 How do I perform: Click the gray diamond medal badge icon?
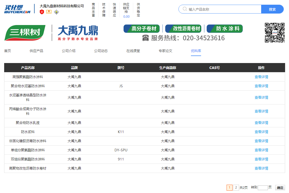coord(56,12)
